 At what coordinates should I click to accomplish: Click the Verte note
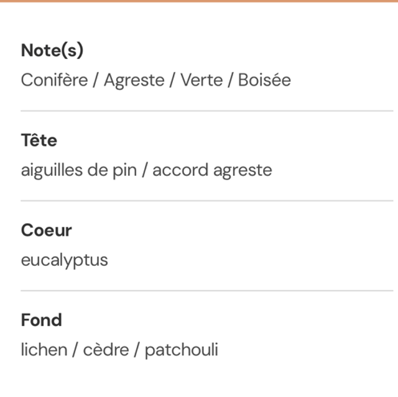tap(201, 80)
